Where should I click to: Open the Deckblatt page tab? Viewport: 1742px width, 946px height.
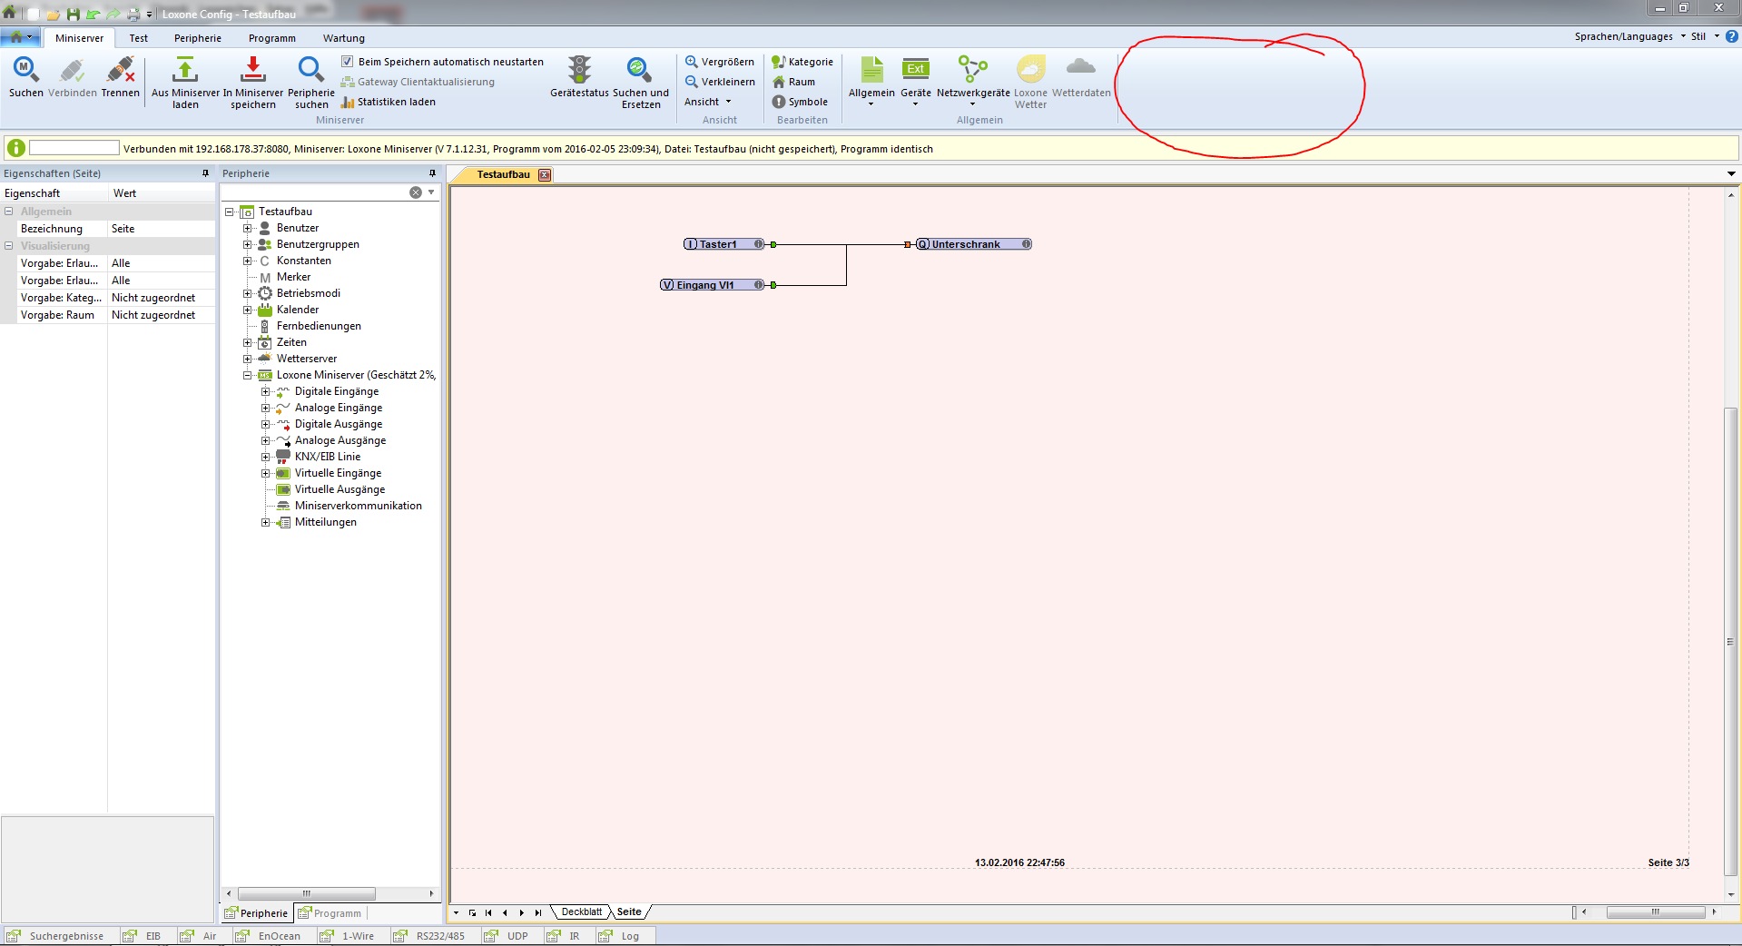point(581,912)
